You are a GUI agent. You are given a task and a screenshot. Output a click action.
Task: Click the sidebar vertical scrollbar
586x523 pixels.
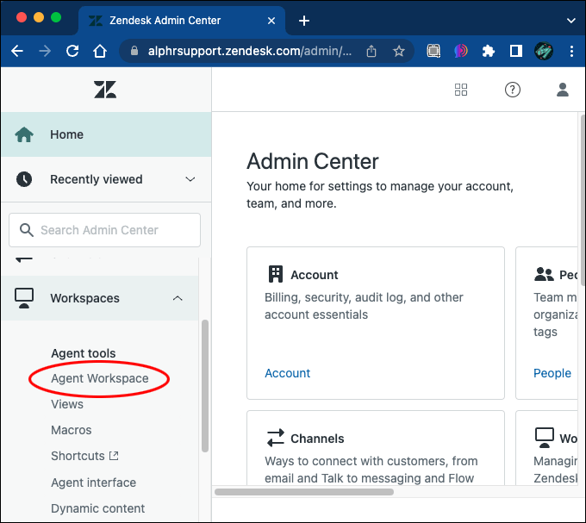click(x=205, y=386)
